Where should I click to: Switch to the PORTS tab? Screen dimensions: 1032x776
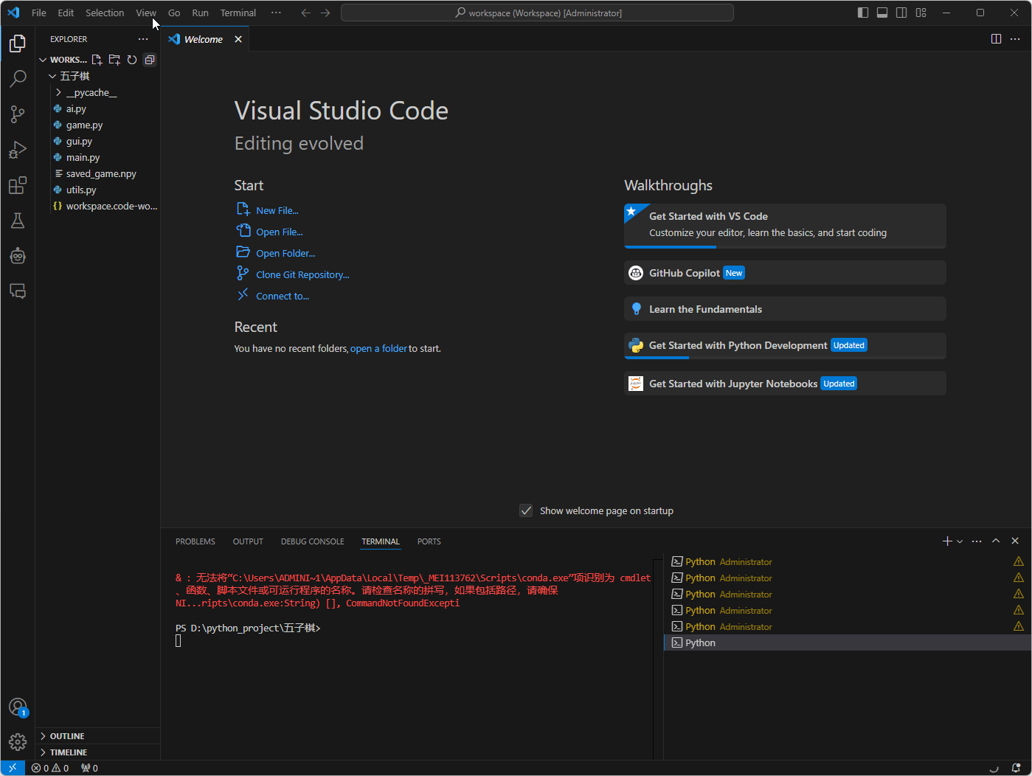pyautogui.click(x=429, y=541)
